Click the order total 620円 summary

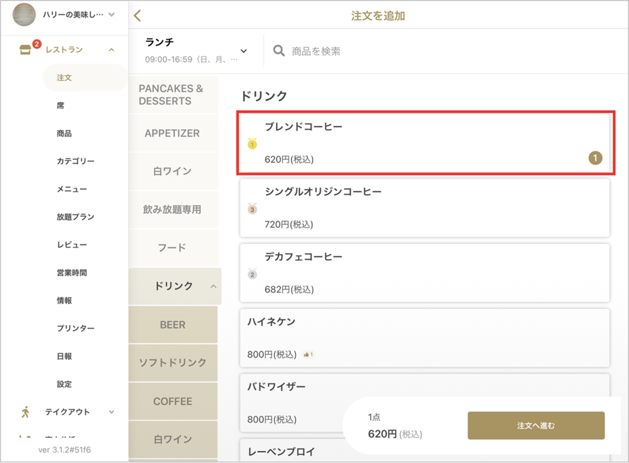(x=395, y=434)
